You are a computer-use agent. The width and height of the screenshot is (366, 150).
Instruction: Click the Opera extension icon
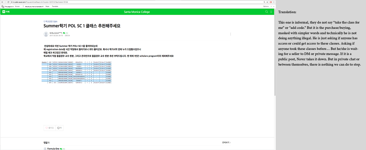point(271,2)
